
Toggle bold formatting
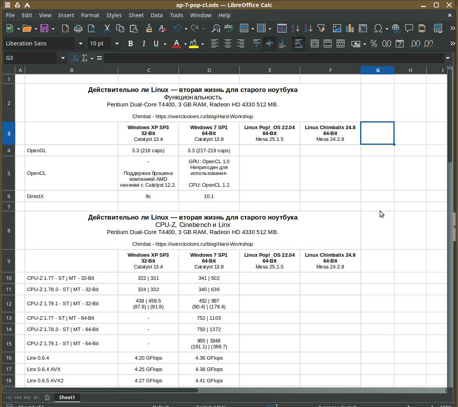click(130, 43)
